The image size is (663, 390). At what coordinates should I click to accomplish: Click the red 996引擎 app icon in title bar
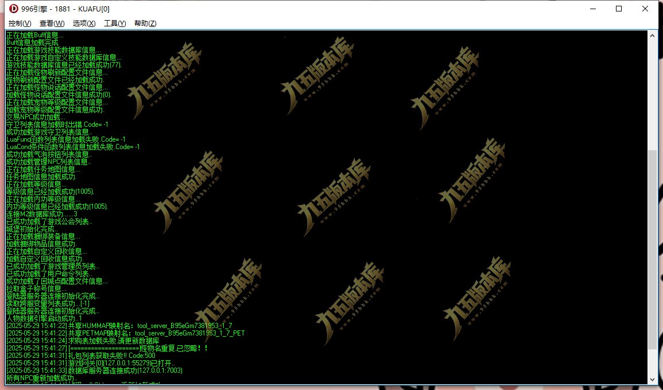[x=14, y=9]
